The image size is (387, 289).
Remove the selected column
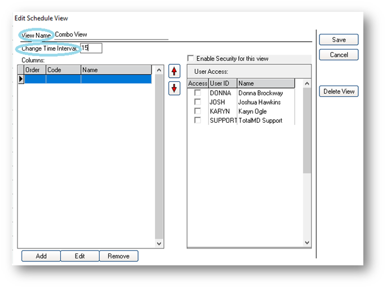tap(118, 256)
